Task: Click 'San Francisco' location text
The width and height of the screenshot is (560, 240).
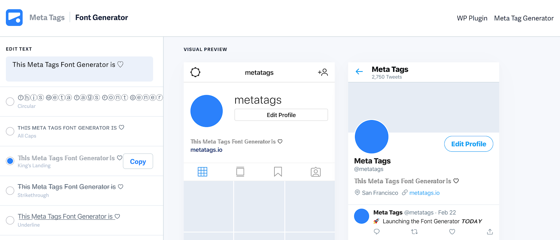Action: pyautogui.click(x=380, y=193)
